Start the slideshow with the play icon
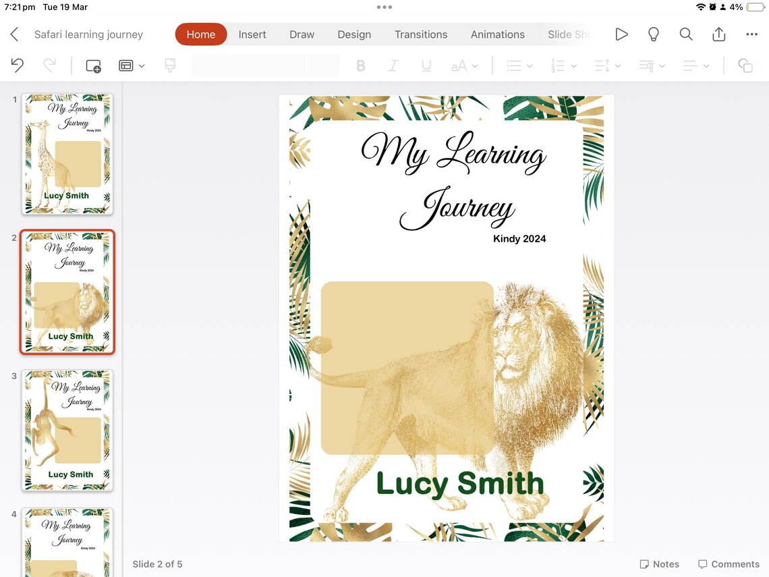 click(621, 34)
